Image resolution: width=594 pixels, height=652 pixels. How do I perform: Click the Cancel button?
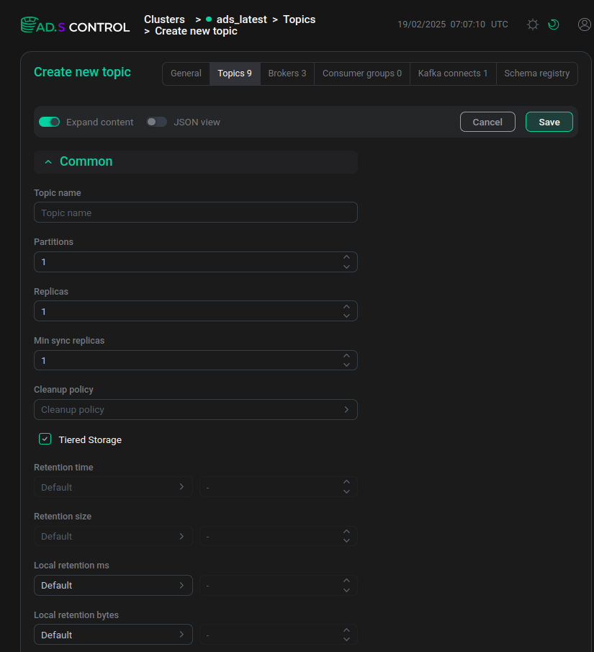tap(487, 122)
